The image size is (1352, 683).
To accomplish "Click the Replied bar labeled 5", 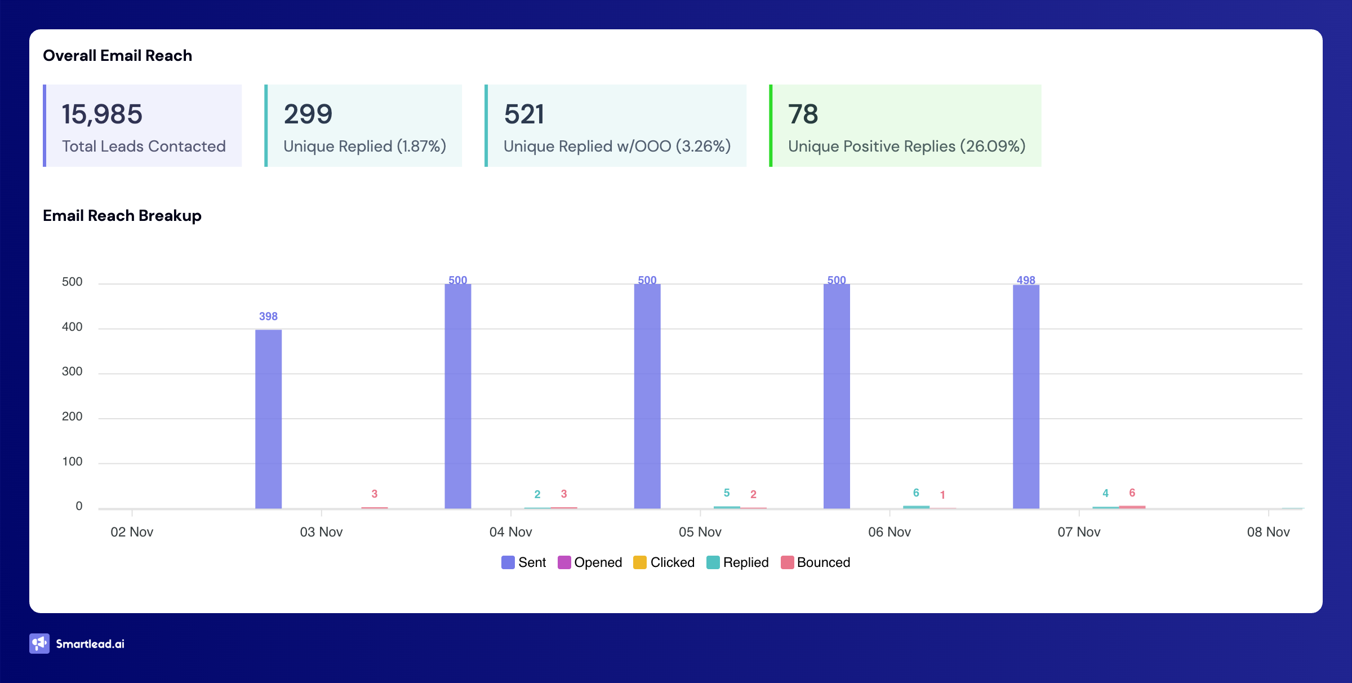I will [727, 507].
